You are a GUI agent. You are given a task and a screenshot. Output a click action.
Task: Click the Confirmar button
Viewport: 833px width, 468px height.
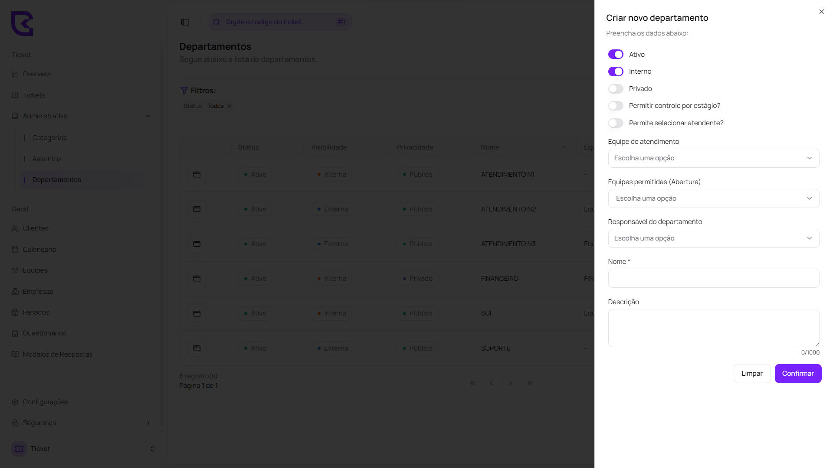coord(798,374)
